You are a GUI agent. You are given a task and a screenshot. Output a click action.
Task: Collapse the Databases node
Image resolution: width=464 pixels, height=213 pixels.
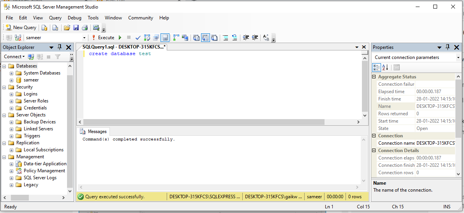pyautogui.click(x=4, y=66)
